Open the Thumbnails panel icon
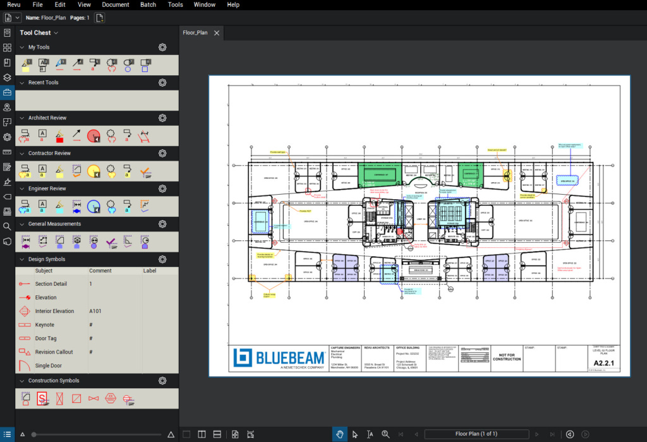The image size is (647, 442). point(7,47)
